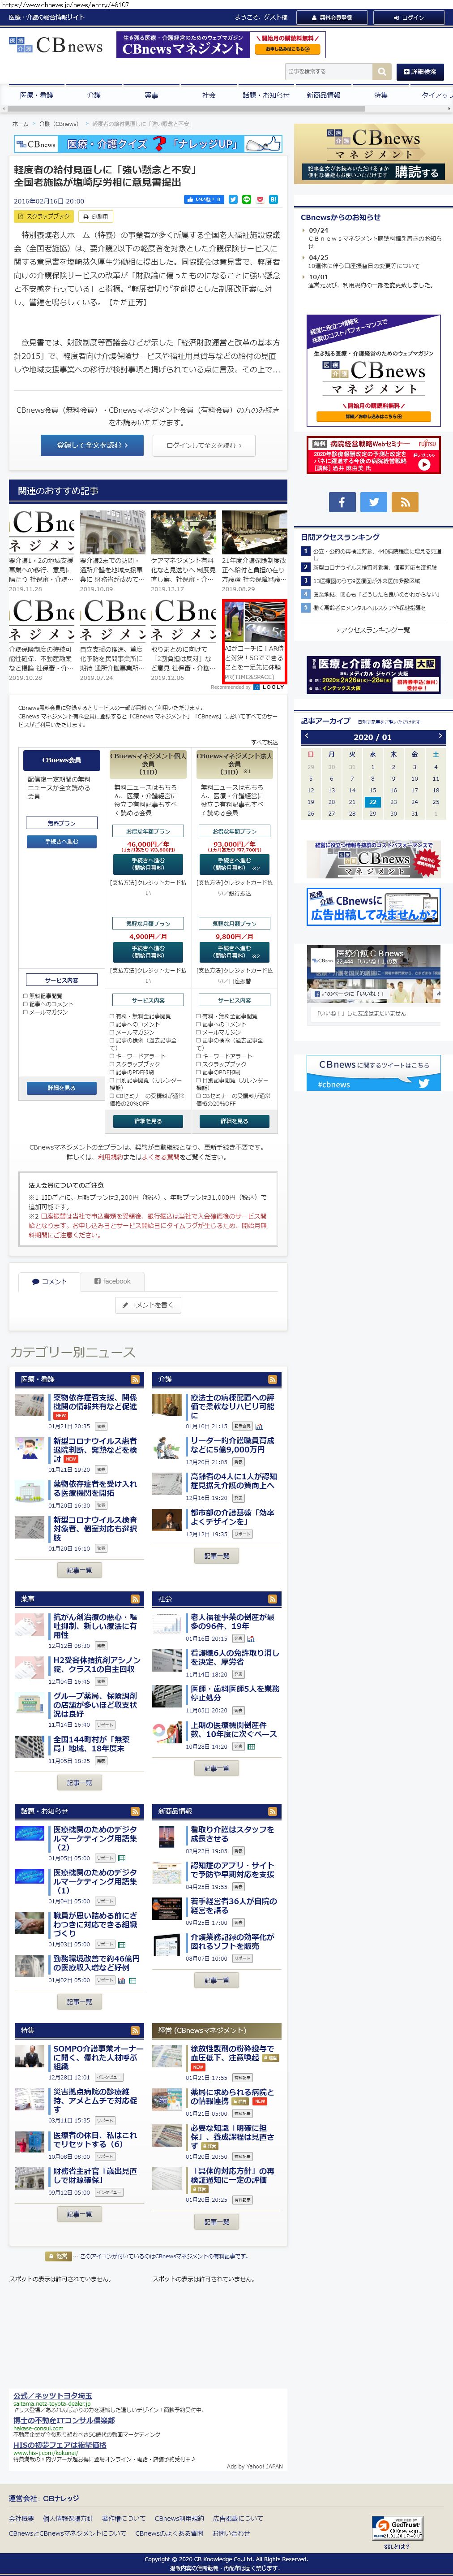Click the 印刷用 print button

[95, 216]
